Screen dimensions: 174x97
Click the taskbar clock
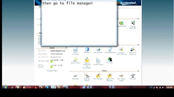[169, 87]
